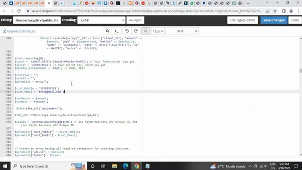Click the Create an array comment line
This screenshot has width=302, height=170.
point(72,149)
